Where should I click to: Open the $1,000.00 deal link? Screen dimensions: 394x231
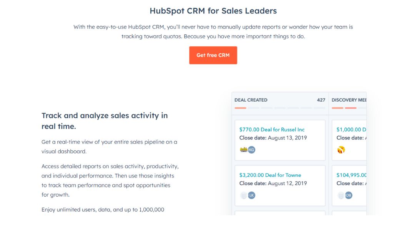pyautogui.click(x=351, y=130)
